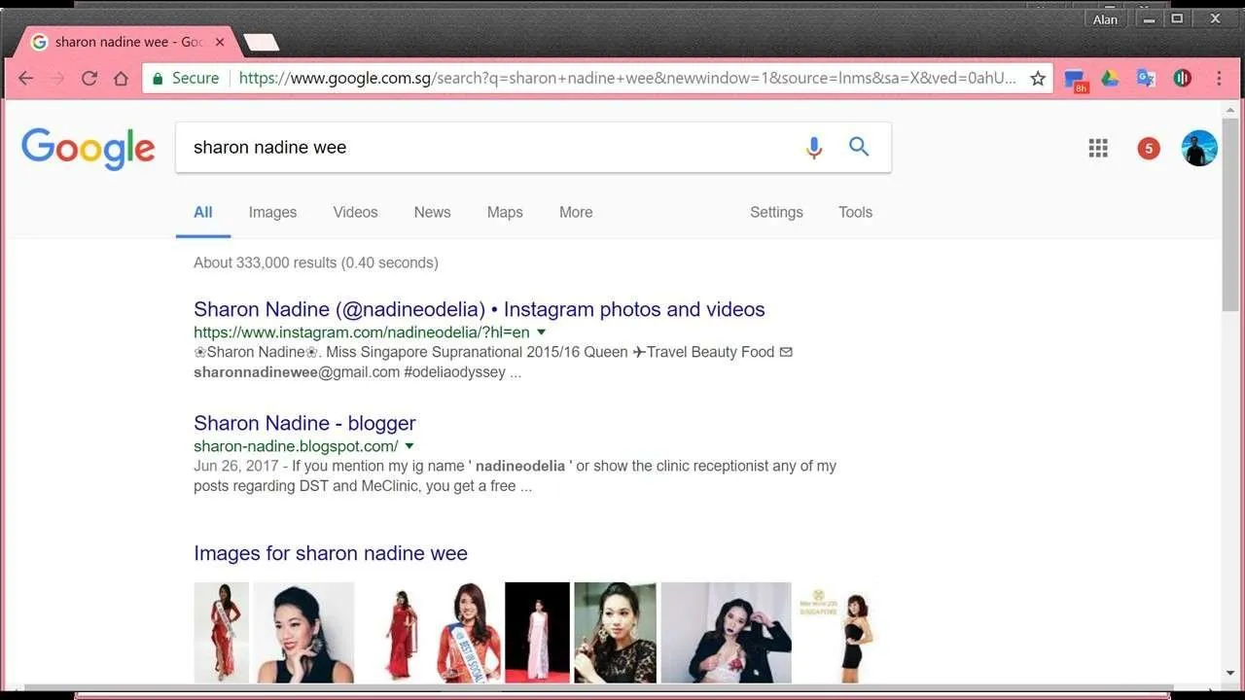Open the Sharon Nadine - blogger link
Screen dimensions: 1245x700
pyautogui.click(x=304, y=423)
